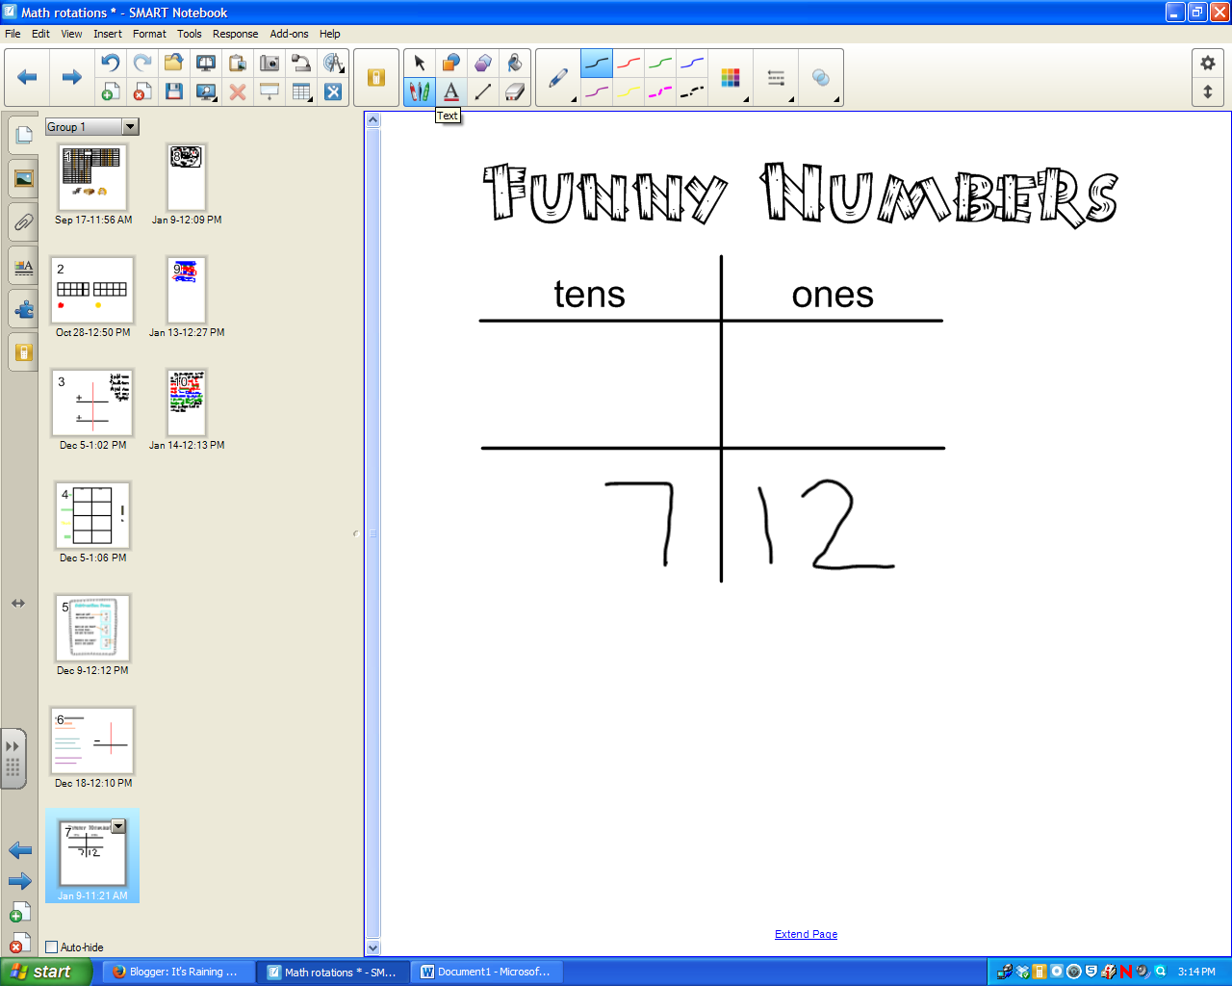The width and height of the screenshot is (1232, 986).
Task: Select the Lines tool
Action: click(483, 92)
